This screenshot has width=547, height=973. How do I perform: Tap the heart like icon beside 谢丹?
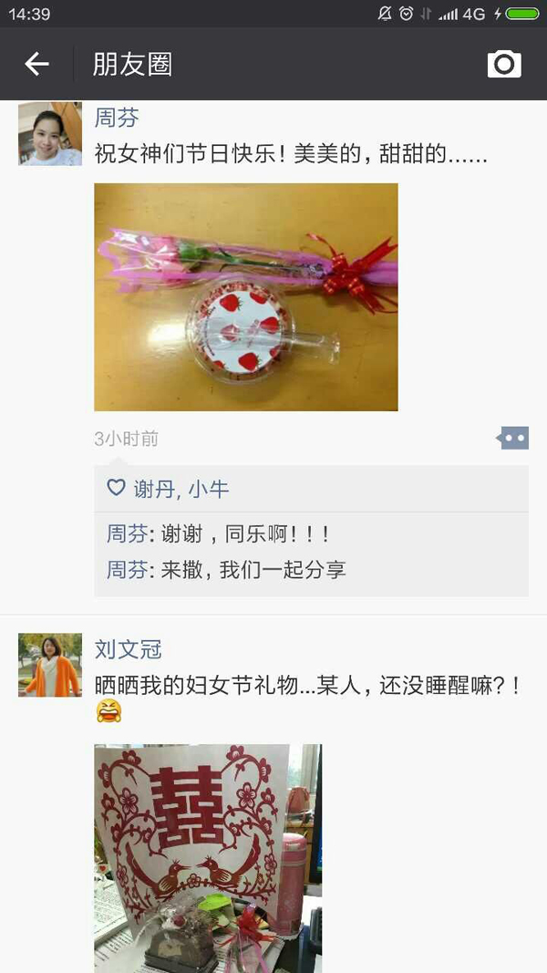(x=116, y=488)
